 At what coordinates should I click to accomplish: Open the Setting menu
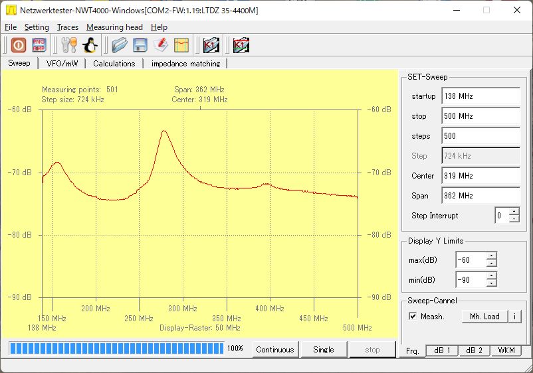[37, 27]
